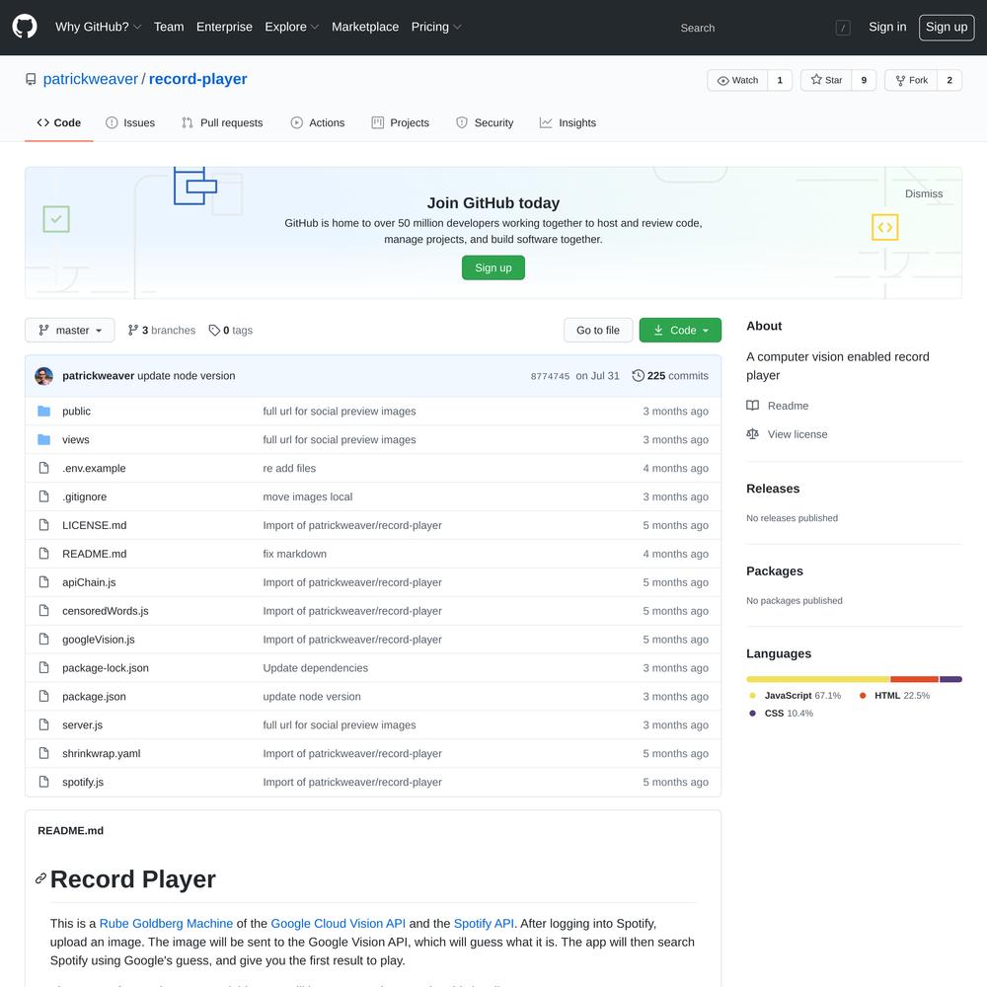Open the record-player repository link
987x987 pixels.
point(197,79)
